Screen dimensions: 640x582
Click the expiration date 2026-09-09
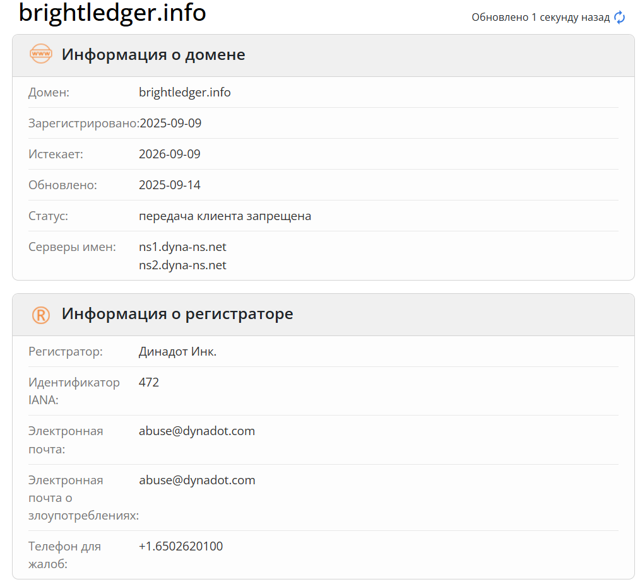click(x=170, y=154)
